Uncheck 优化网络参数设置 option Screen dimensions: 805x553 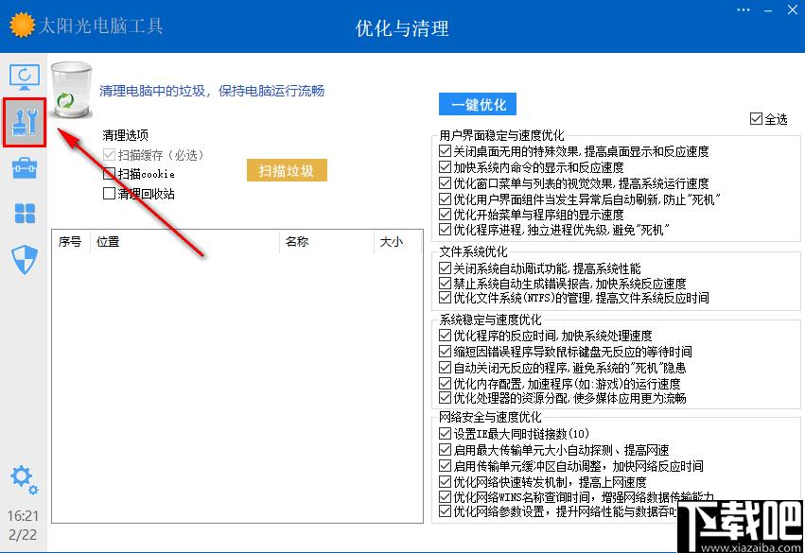[x=446, y=511]
